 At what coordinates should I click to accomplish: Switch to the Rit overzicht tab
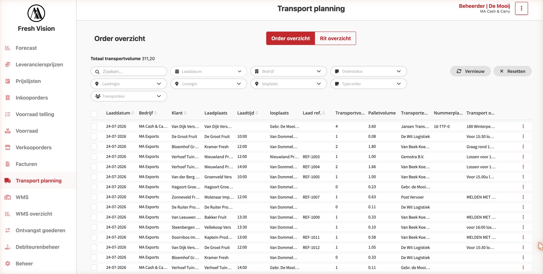point(335,38)
